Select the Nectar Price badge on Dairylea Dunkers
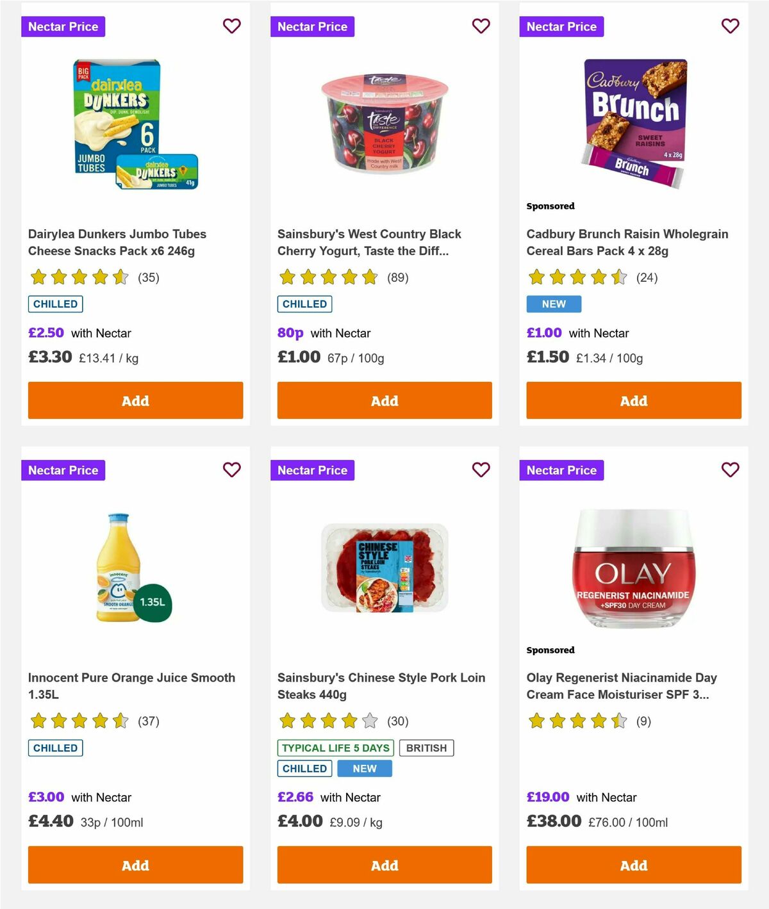769x909 pixels. coord(63,26)
